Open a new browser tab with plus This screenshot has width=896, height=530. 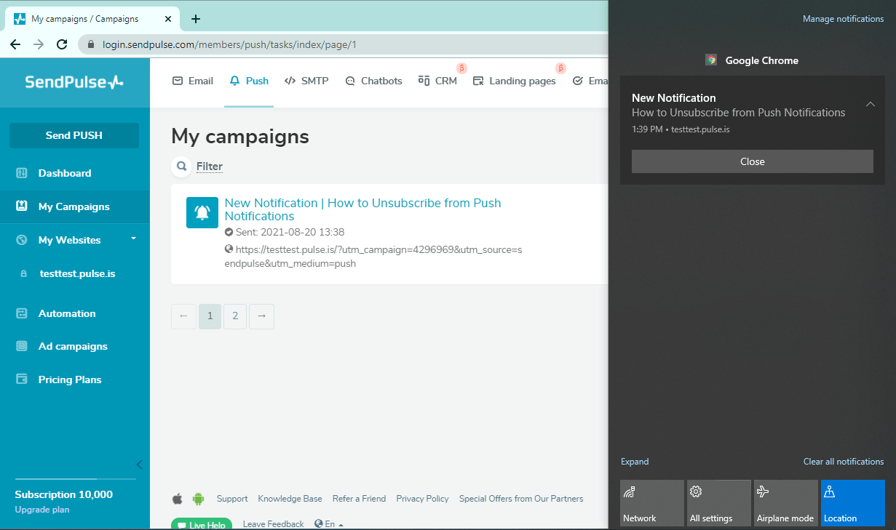pyautogui.click(x=195, y=19)
